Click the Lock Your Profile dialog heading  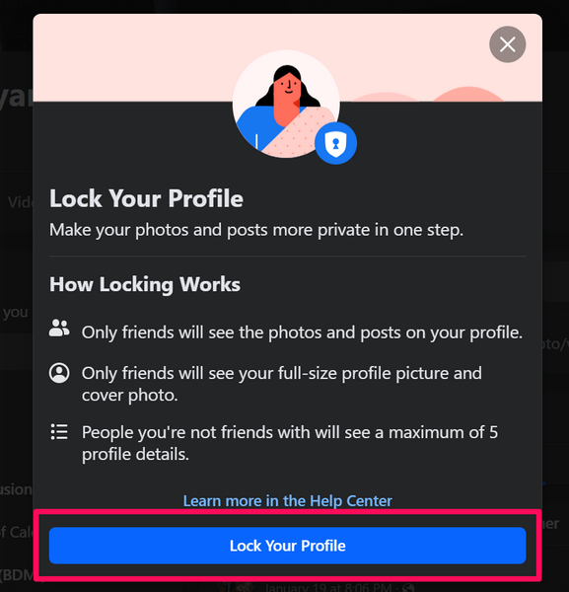point(146,198)
